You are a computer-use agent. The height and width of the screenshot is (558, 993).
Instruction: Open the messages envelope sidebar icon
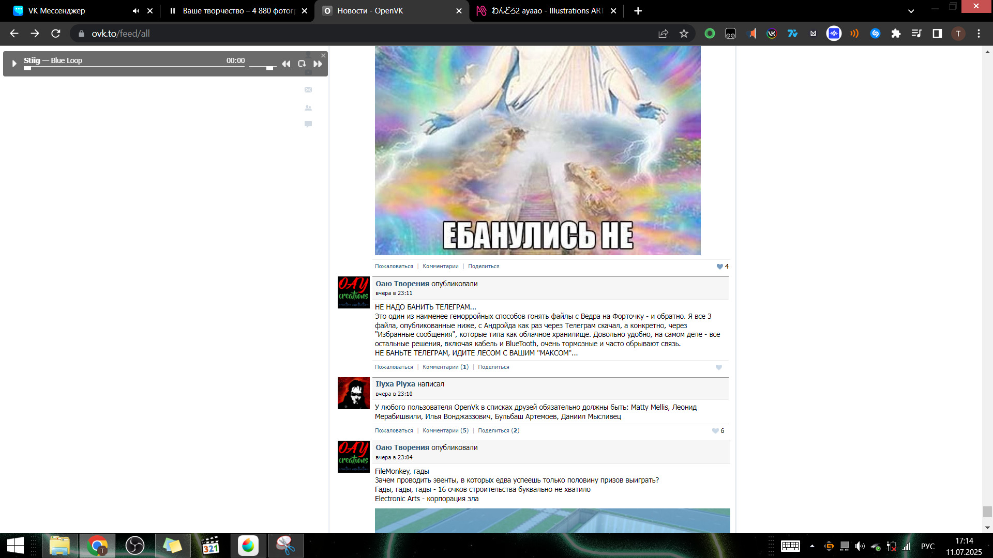(308, 90)
